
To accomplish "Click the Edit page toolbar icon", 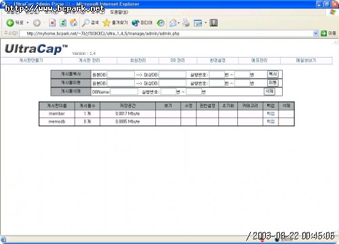I will click(198, 22).
